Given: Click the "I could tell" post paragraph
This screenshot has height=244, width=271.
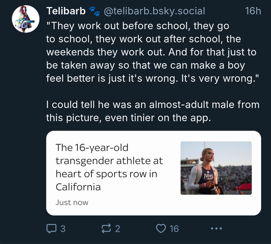Looking at the screenshot, I should tap(153, 111).
